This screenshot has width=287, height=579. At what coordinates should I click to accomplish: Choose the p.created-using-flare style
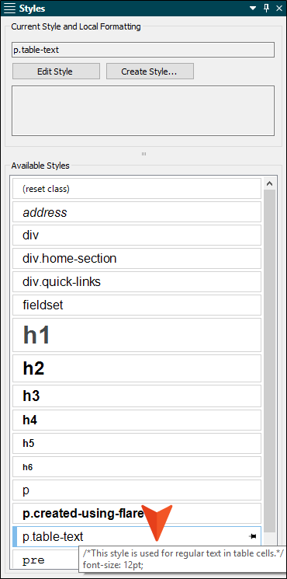click(137, 513)
